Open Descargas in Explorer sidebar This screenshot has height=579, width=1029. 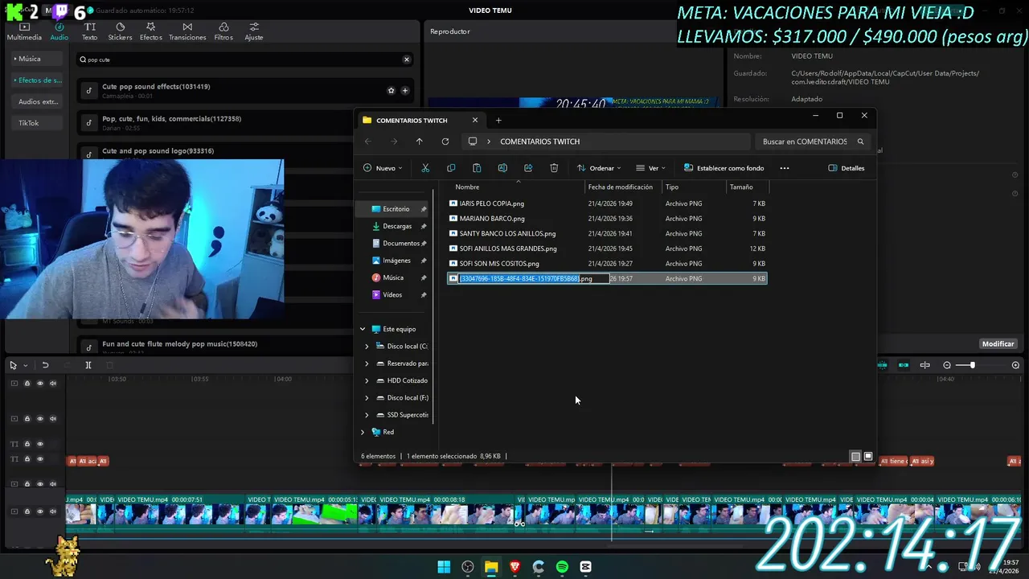pos(397,226)
